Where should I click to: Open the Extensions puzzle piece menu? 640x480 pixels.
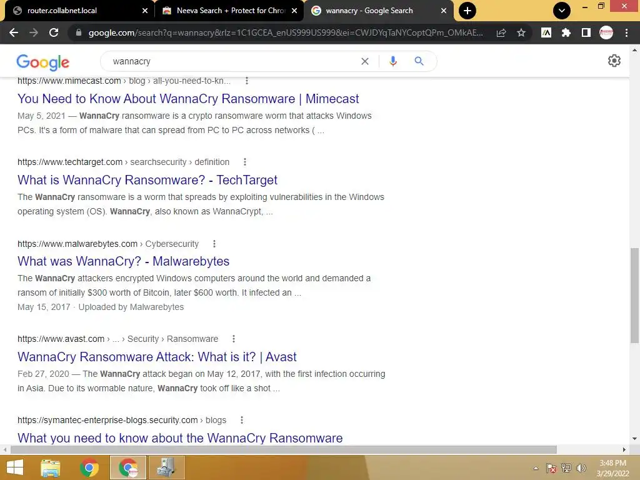click(566, 32)
